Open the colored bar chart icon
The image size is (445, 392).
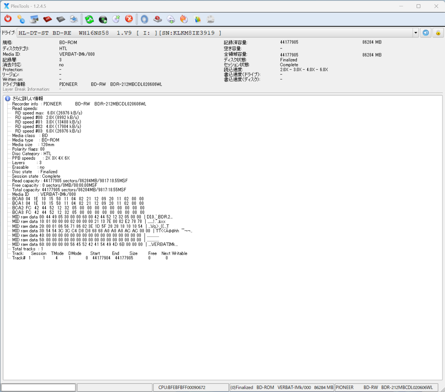point(197,19)
